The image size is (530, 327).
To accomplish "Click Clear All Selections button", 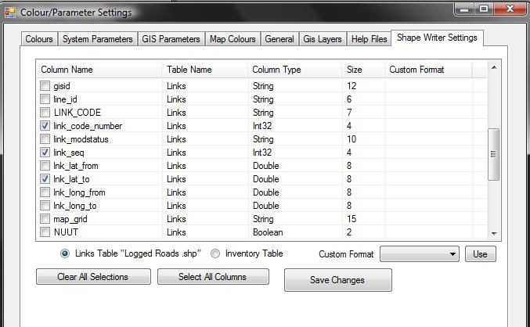I will [92, 277].
